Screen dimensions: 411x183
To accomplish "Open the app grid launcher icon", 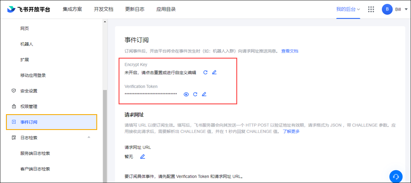I will [371, 9].
